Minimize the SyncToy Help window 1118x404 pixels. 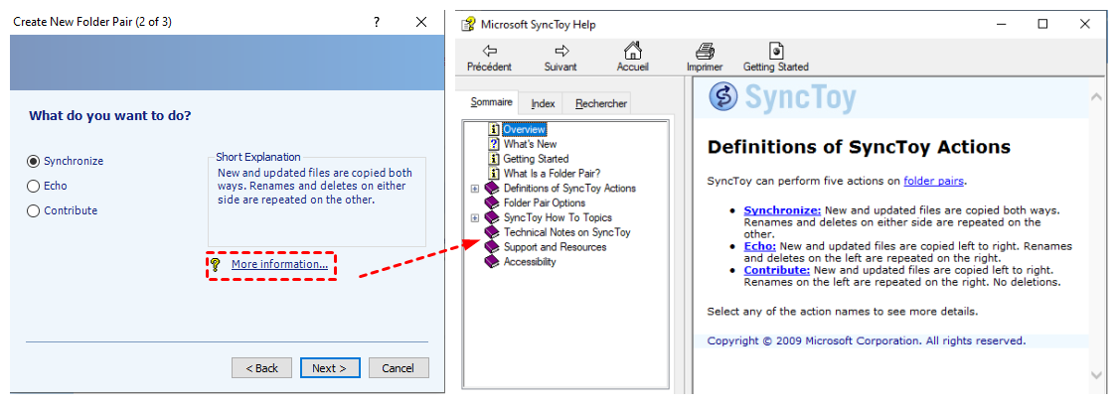point(1001,24)
